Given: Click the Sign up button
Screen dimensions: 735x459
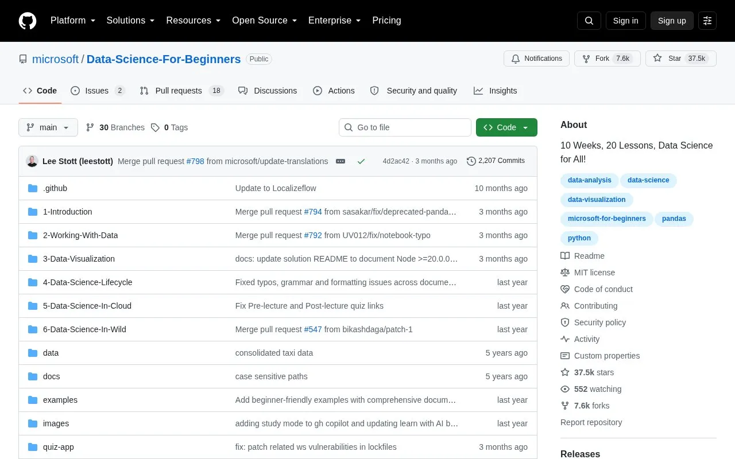Looking at the screenshot, I should [x=672, y=21].
